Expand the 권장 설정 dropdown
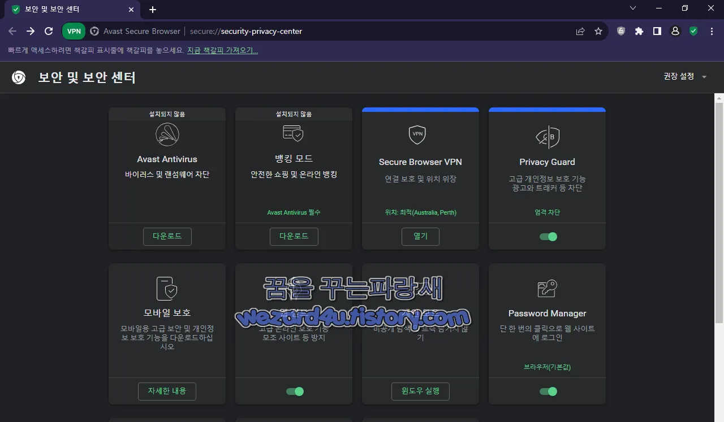 (x=684, y=76)
